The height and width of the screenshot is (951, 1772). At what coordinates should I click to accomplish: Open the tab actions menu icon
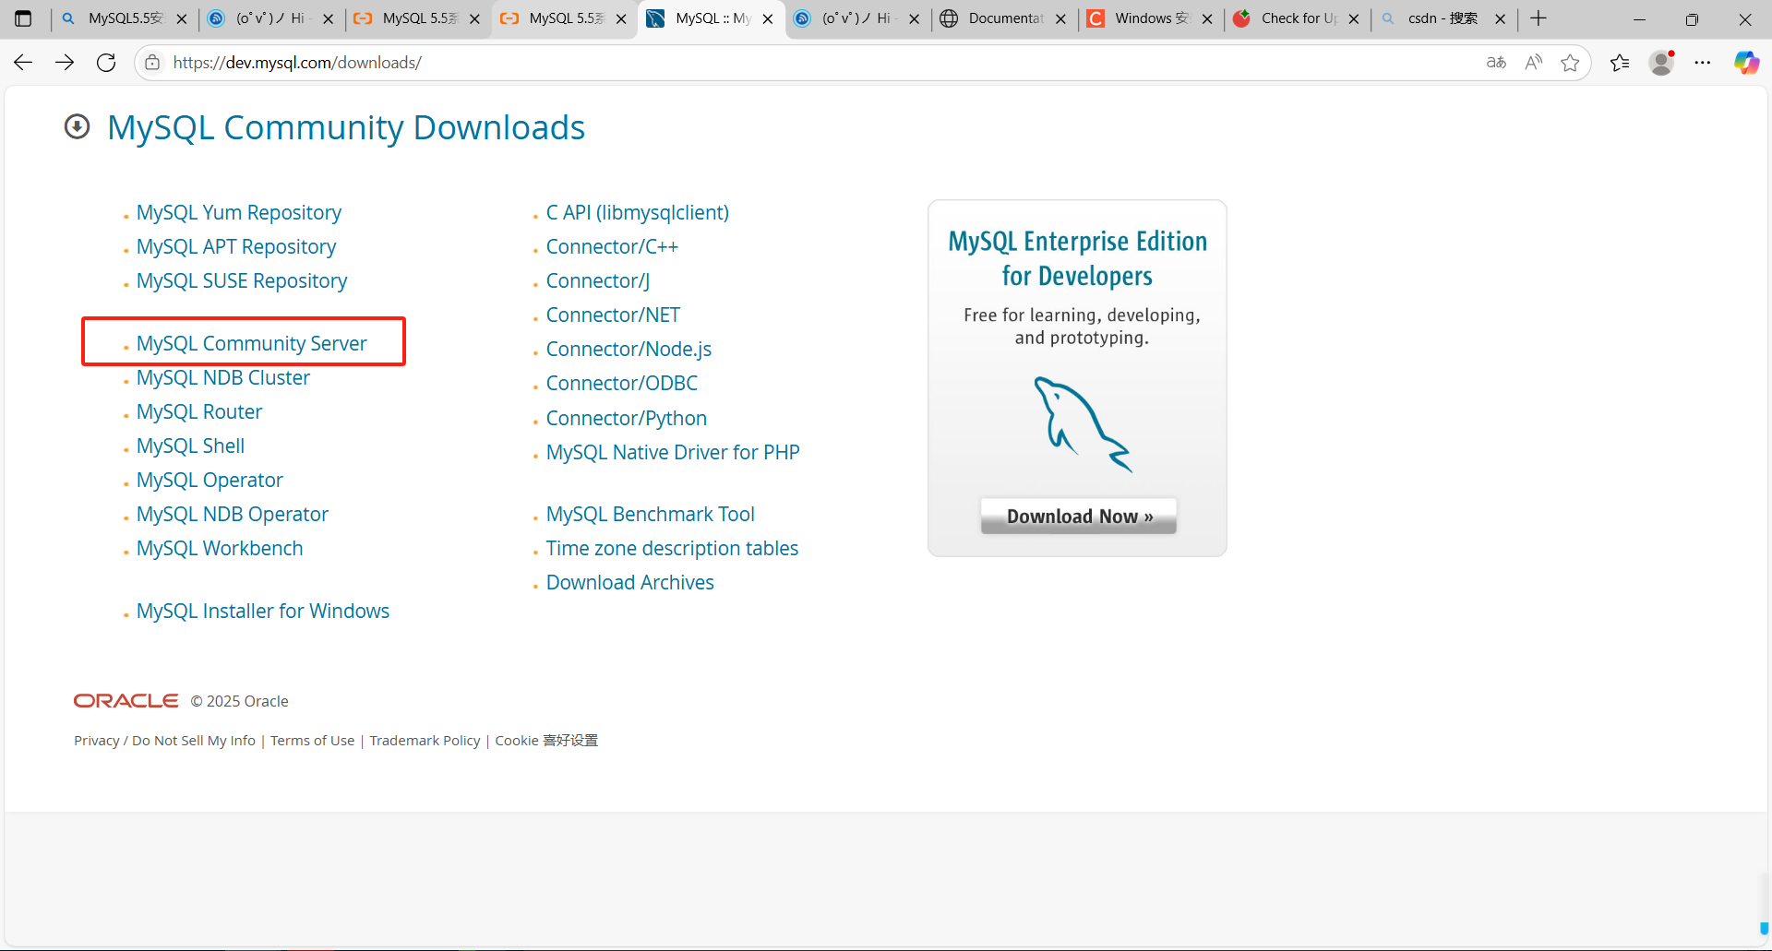(24, 18)
